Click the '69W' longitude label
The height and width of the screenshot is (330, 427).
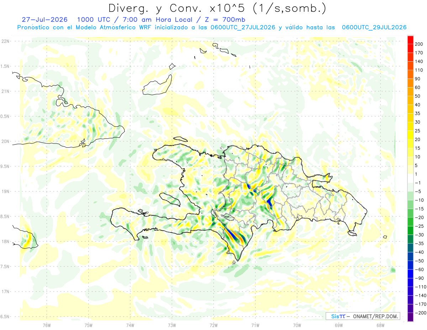click(339, 325)
